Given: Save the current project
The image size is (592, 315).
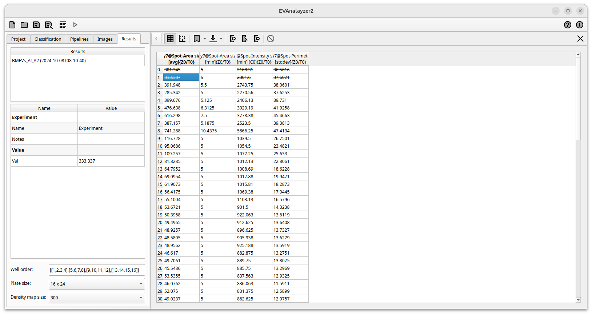Looking at the screenshot, I should (x=36, y=25).
